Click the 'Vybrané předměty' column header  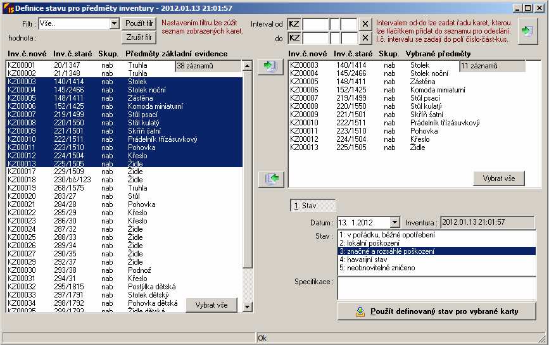[x=438, y=54]
